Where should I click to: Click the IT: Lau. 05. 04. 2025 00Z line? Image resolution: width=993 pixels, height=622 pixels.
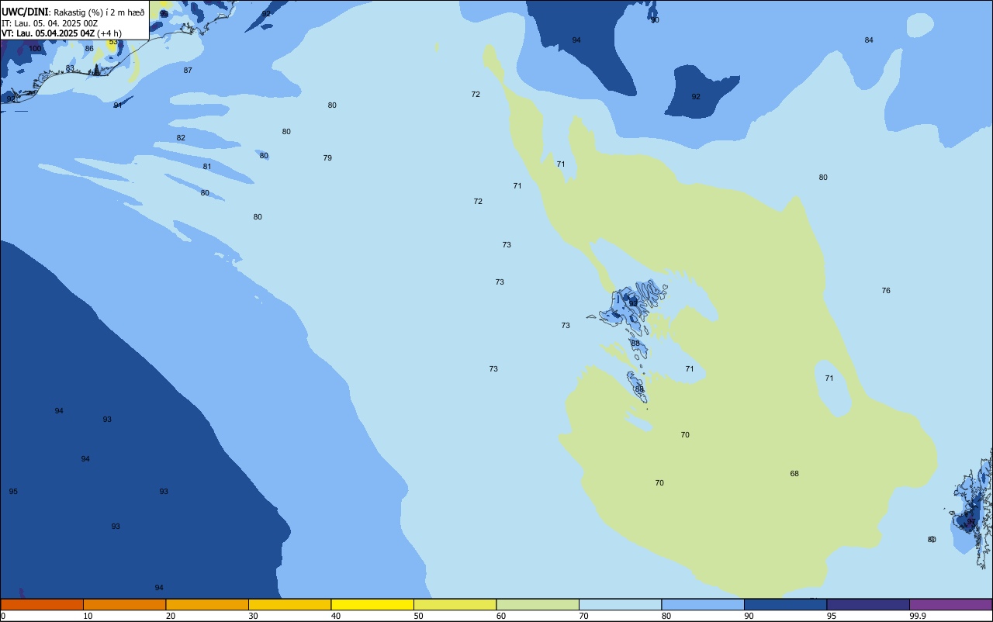[50, 22]
